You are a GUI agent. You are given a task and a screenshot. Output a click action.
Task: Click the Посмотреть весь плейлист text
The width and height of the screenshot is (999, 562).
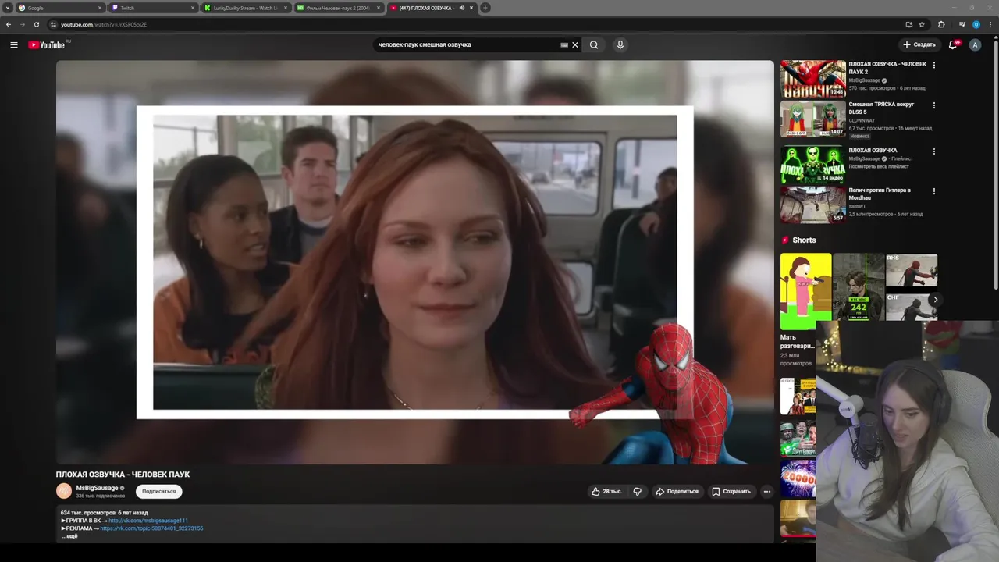pos(880,166)
